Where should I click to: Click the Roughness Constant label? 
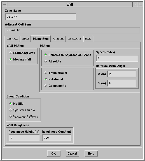(56, 132)
